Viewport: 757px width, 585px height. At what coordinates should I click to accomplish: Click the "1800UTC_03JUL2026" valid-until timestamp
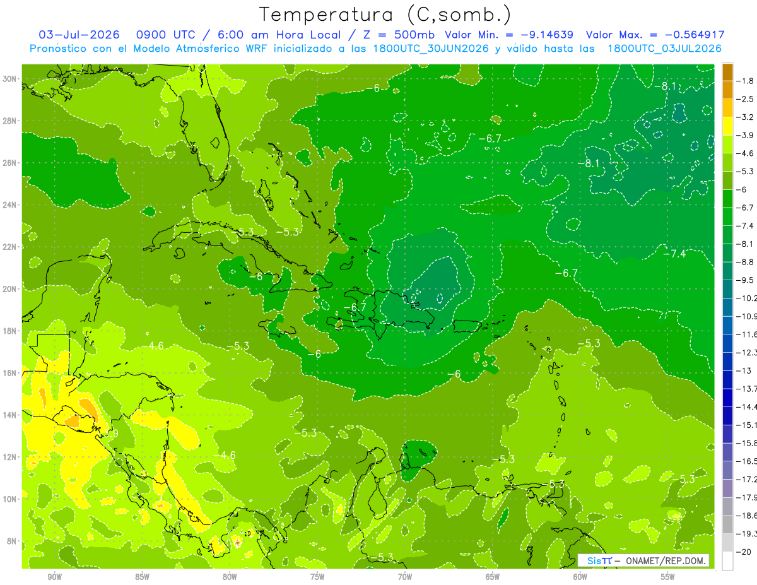[666, 49]
